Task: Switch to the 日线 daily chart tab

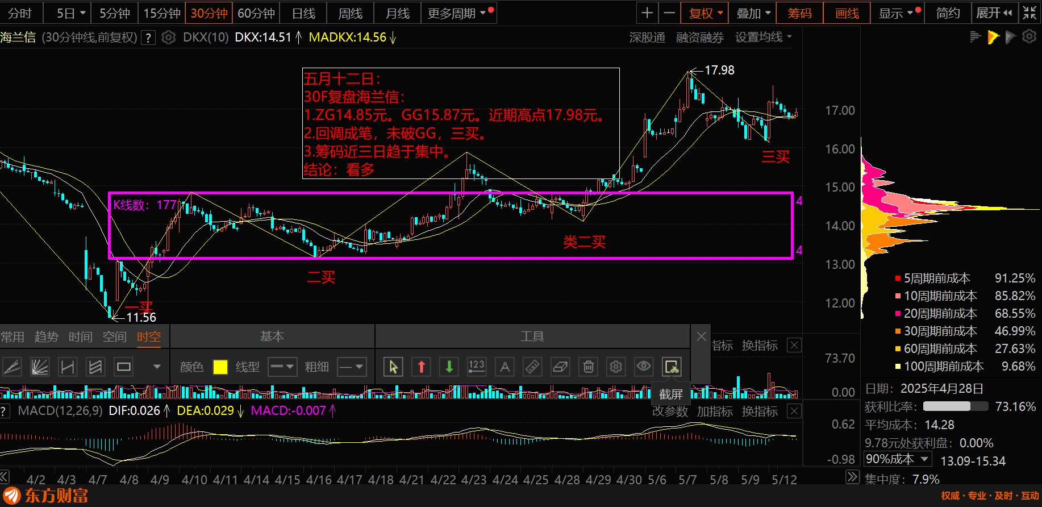Action: [x=303, y=13]
